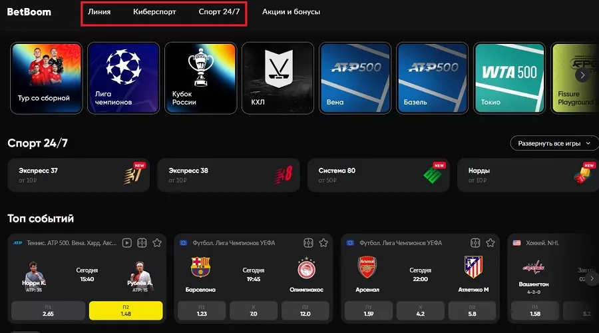Image resolution: width=599 pixels, height=333 pixels.
Task: Open the Киберспорт tab
Action: [154, 12]
